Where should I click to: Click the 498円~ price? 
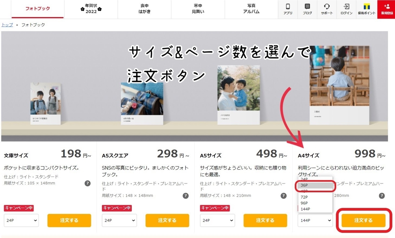tap(272, 154)
